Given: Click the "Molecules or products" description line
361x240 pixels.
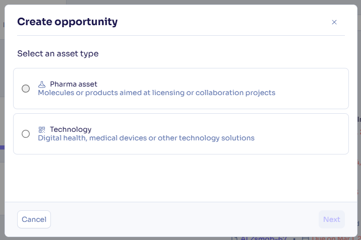Looking at the screenshot, I should (x=156, y=93).
